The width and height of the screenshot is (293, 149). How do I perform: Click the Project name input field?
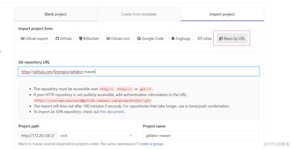[201, 136]
